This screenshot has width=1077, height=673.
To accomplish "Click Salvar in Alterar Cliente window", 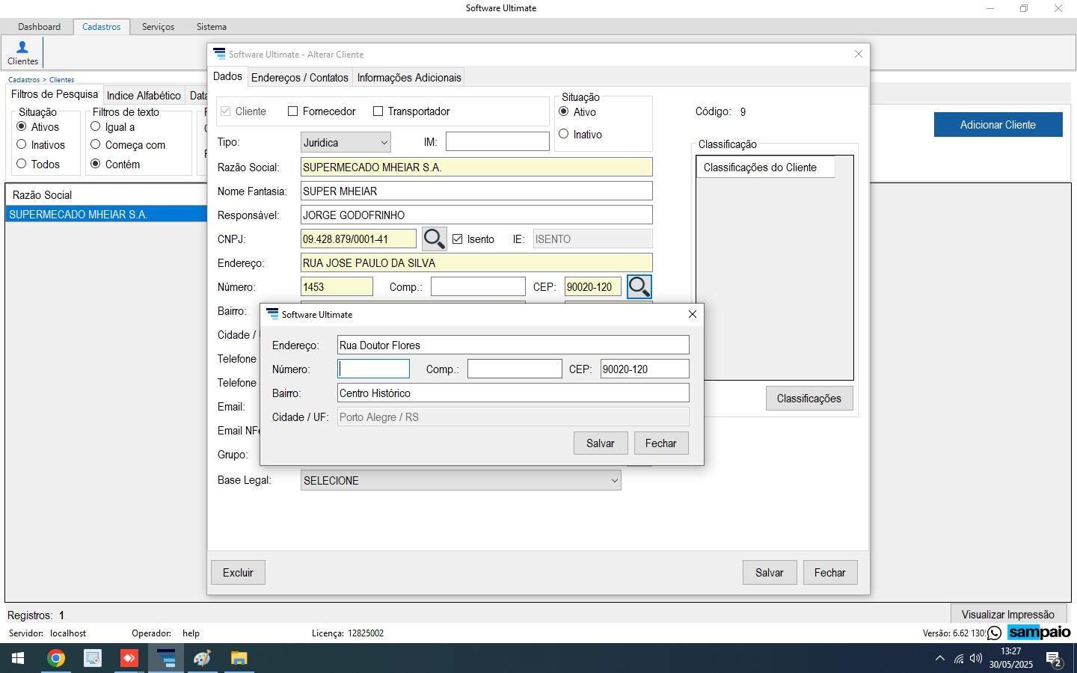I will [x=769, y=572].
